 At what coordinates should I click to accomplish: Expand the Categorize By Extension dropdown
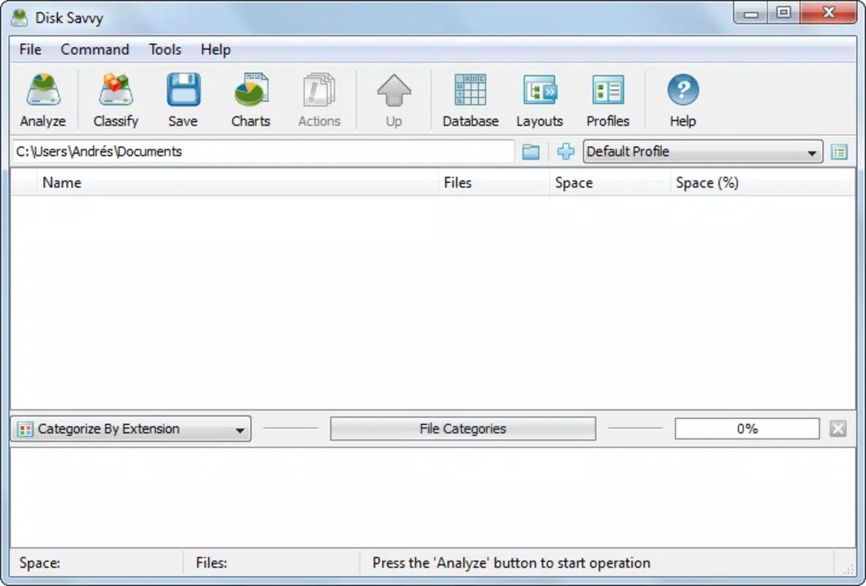[131, 429]
